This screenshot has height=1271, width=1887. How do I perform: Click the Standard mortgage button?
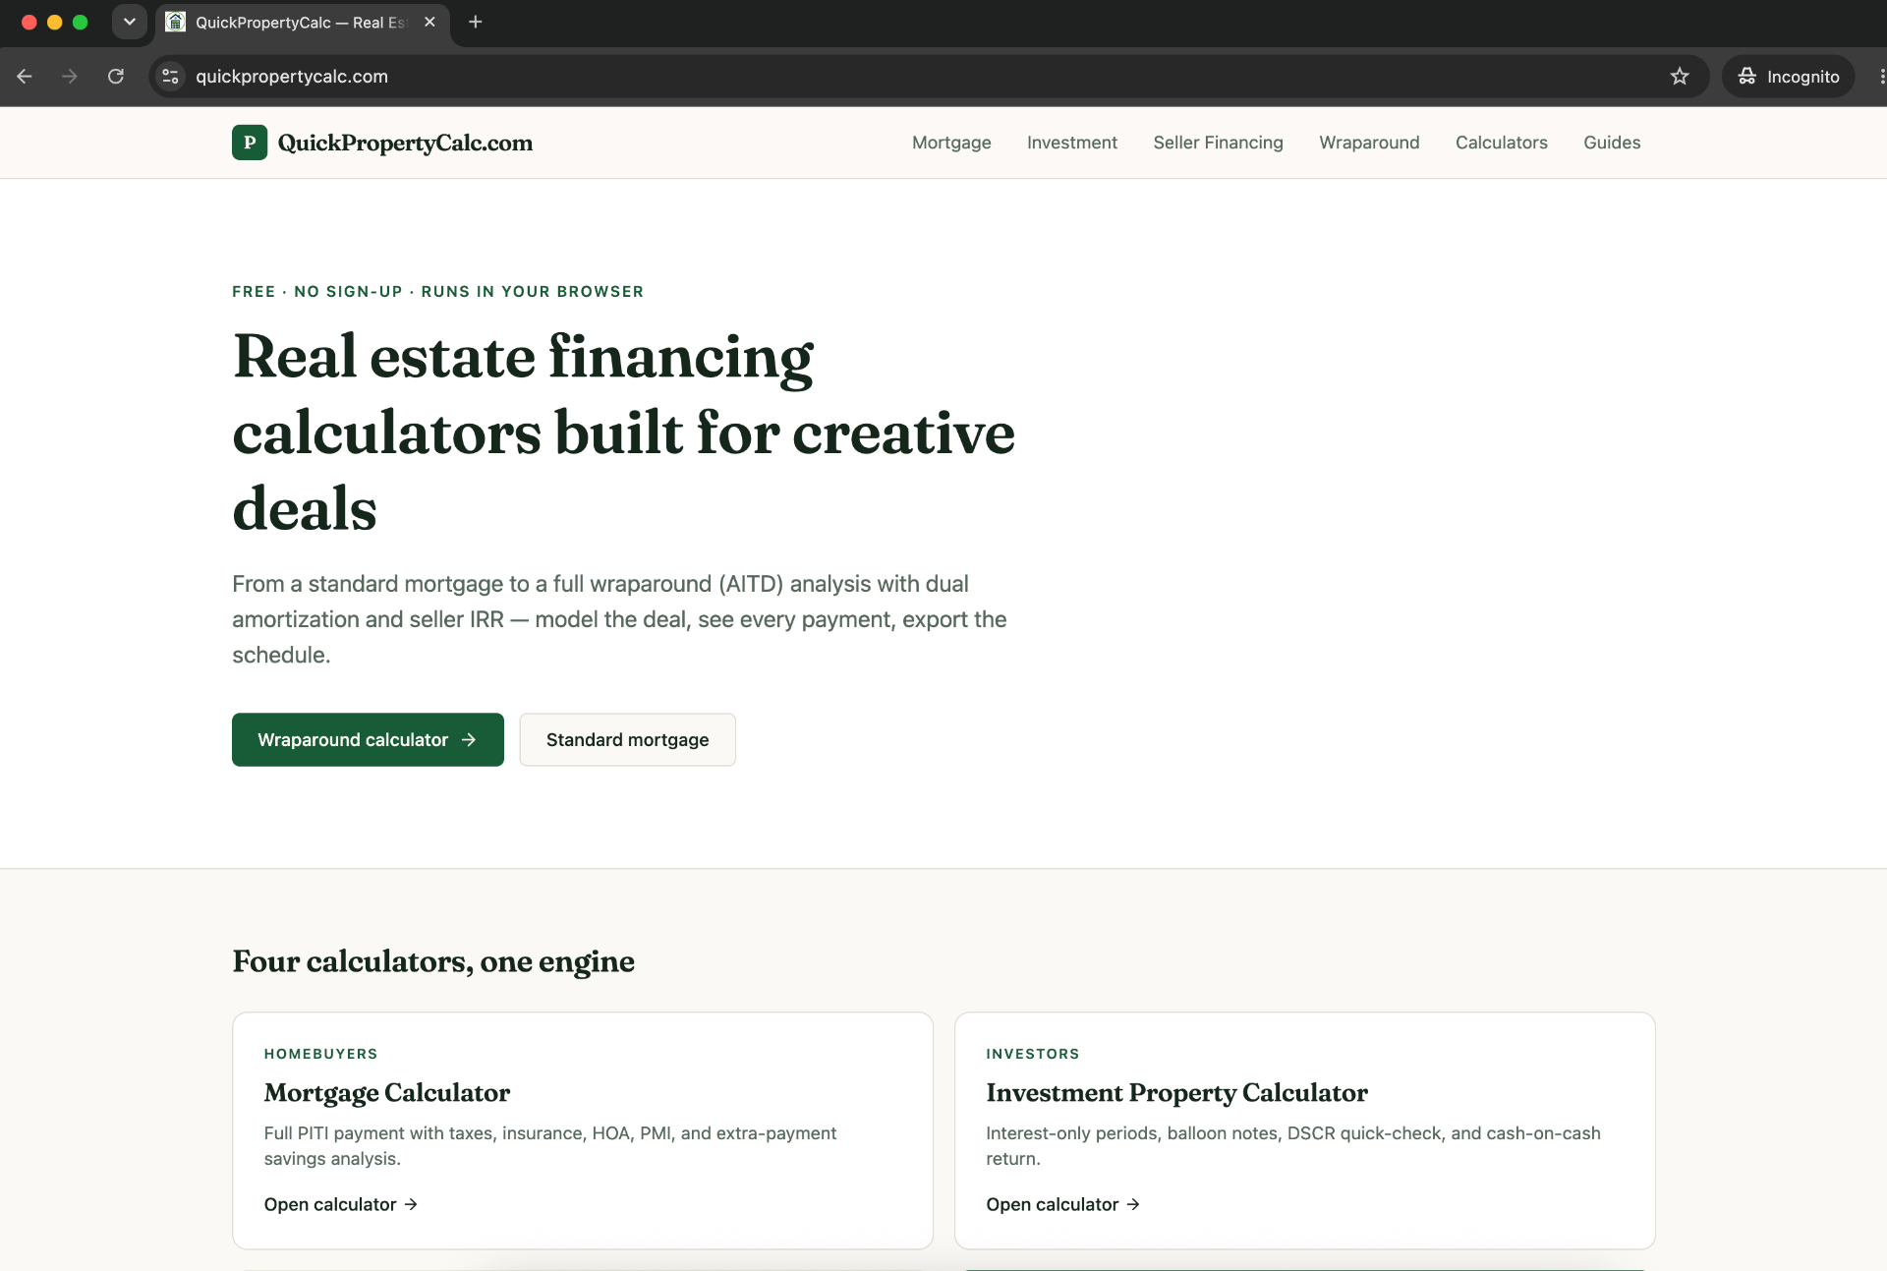tap(627, 739)
